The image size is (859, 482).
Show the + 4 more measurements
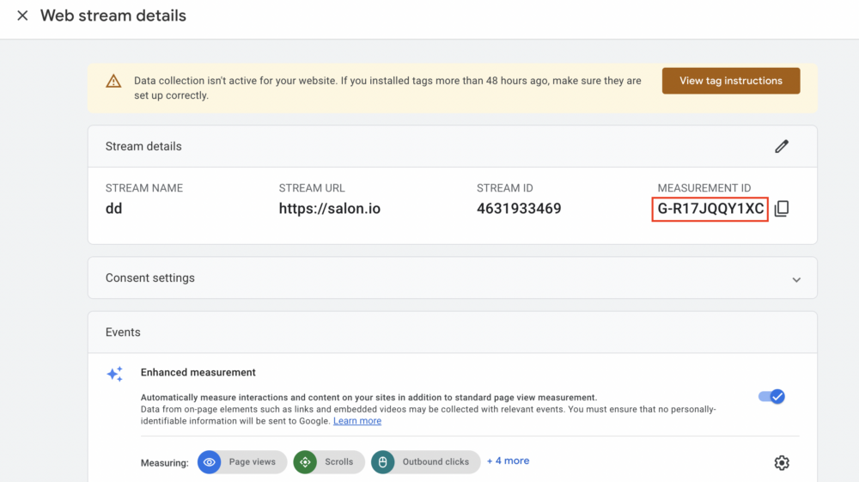[508, 461]
